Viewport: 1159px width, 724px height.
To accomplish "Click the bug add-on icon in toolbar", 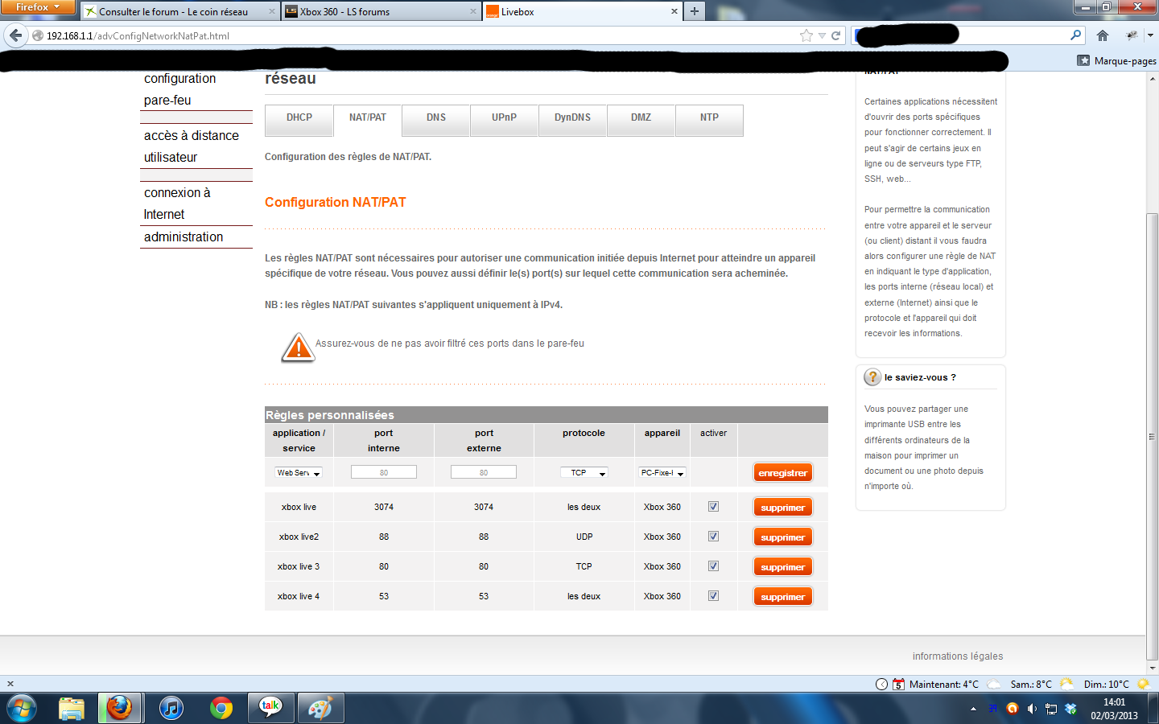I will [x=1132, y=35].
